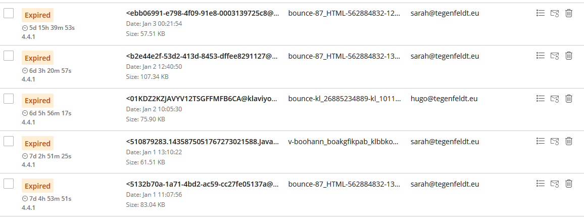
Task: Retry delivery of the 107.34 KB message
Action: click(554, 56)
